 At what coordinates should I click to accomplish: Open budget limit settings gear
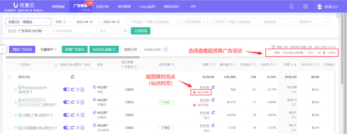pyautogui.click(x=273, y=47)
